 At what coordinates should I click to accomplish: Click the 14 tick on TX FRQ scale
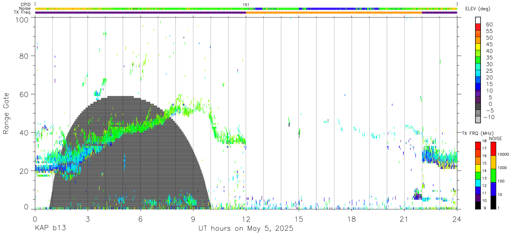coord(484,171)
